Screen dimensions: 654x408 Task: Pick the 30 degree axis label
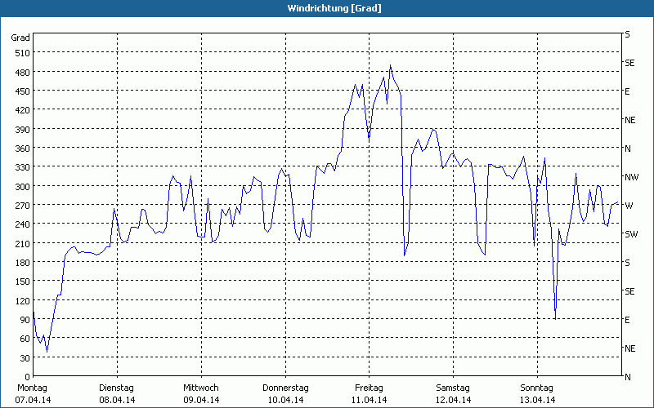coord(25,358)
